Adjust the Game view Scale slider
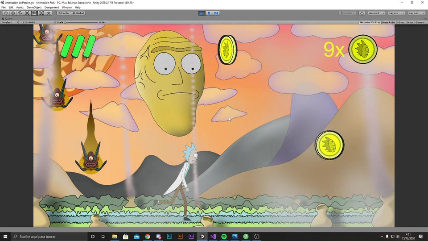This screenshot has width=428, height=241. [81, 22]
